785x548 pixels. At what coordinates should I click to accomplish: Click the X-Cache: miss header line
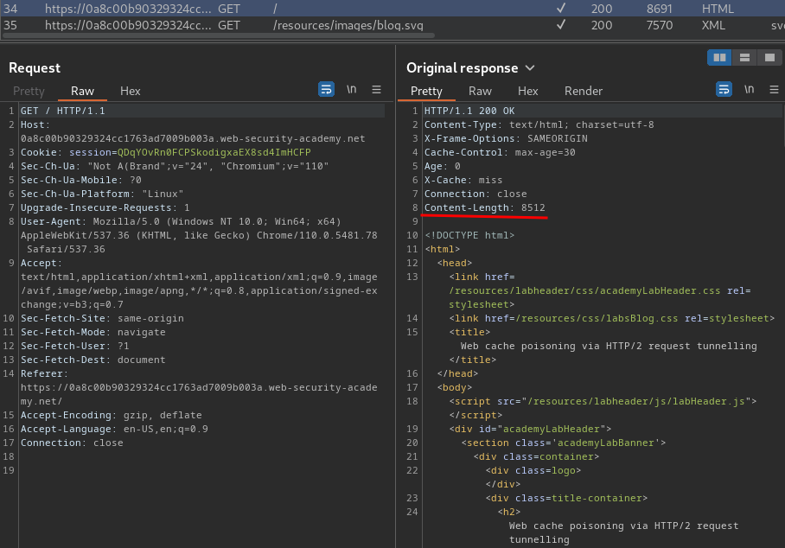click(x=463, y=180)
